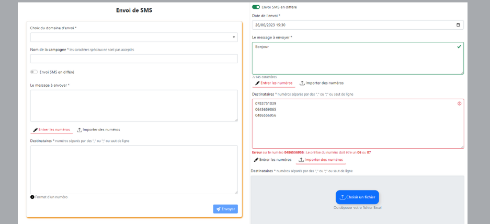Screen dimensions: 490x224
Task: Select the Importer des numéros tab in the left form
Action: click(x=98, y=129)
